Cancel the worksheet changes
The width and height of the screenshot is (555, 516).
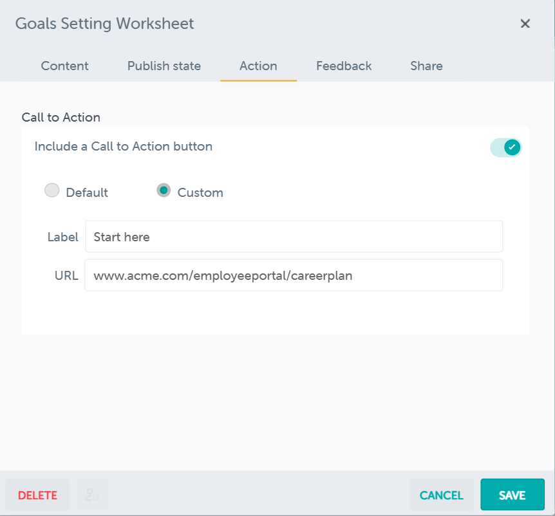click(x=441, y=495)
